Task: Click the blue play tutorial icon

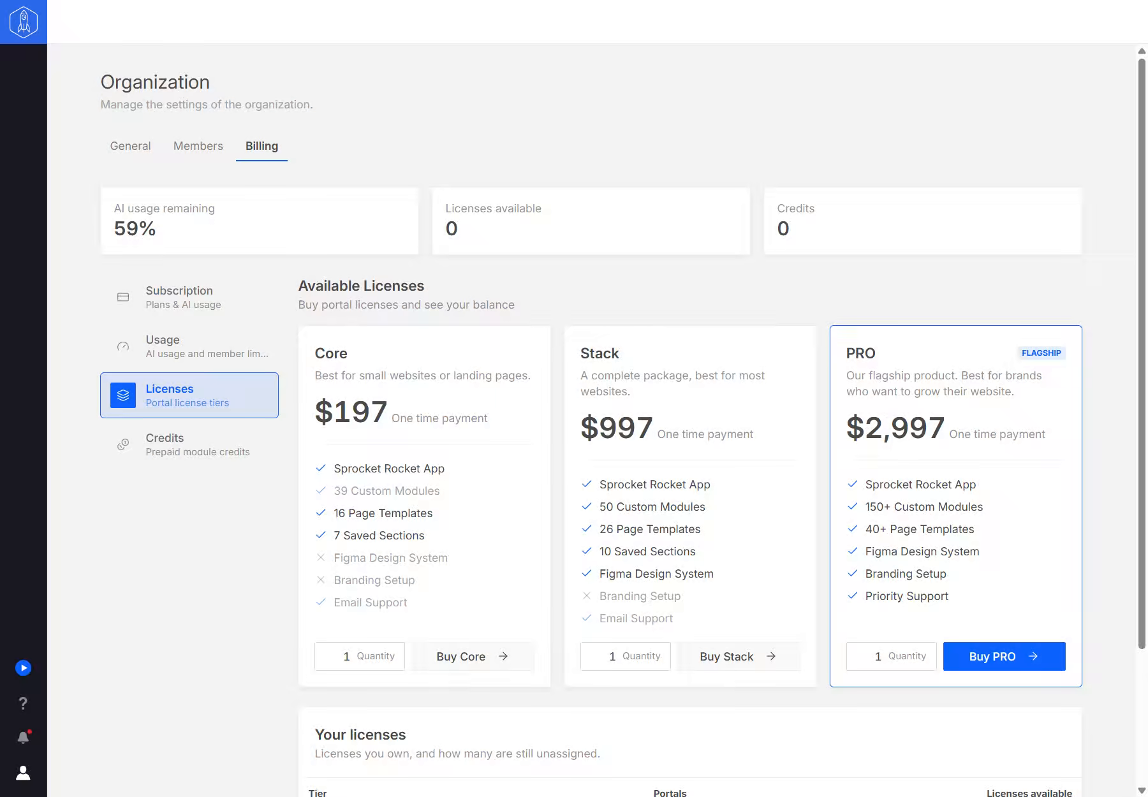Action: pos(23,668)
